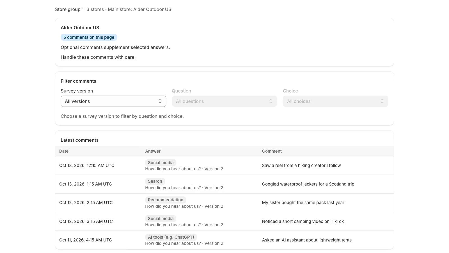This screenshot has height=253, width=449.
Task: Click the Survey version chevron arrows
Action: click(160, 101)
